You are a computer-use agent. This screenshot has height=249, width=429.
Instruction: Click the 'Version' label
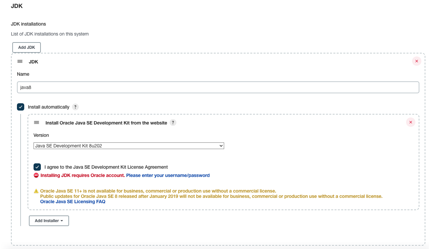tap(41, 135)
